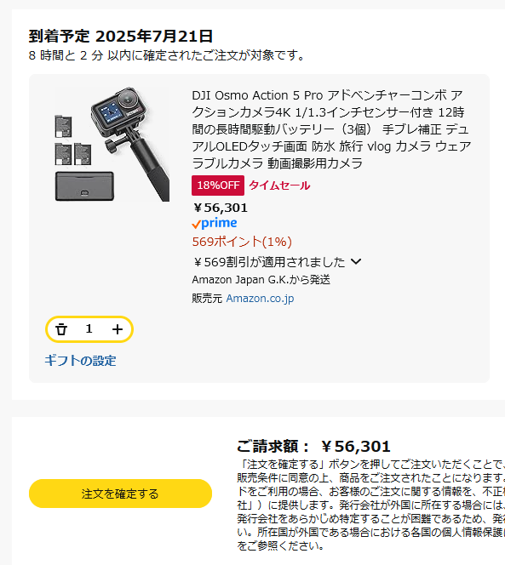This screenshot has height=565, width=505.
Task: Click the Amazon Japan G.K.から発送 text
Action: click(x=261, y=280)
